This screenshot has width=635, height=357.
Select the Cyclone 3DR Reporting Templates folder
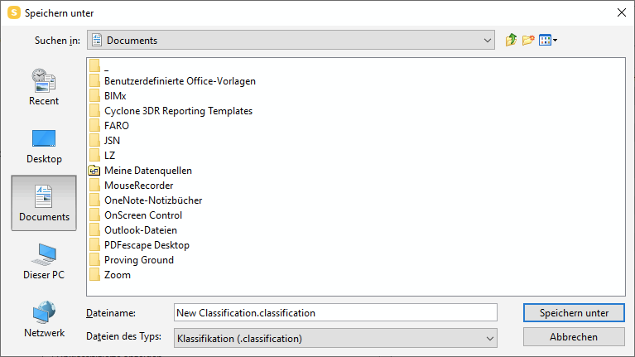pos(171,111)
